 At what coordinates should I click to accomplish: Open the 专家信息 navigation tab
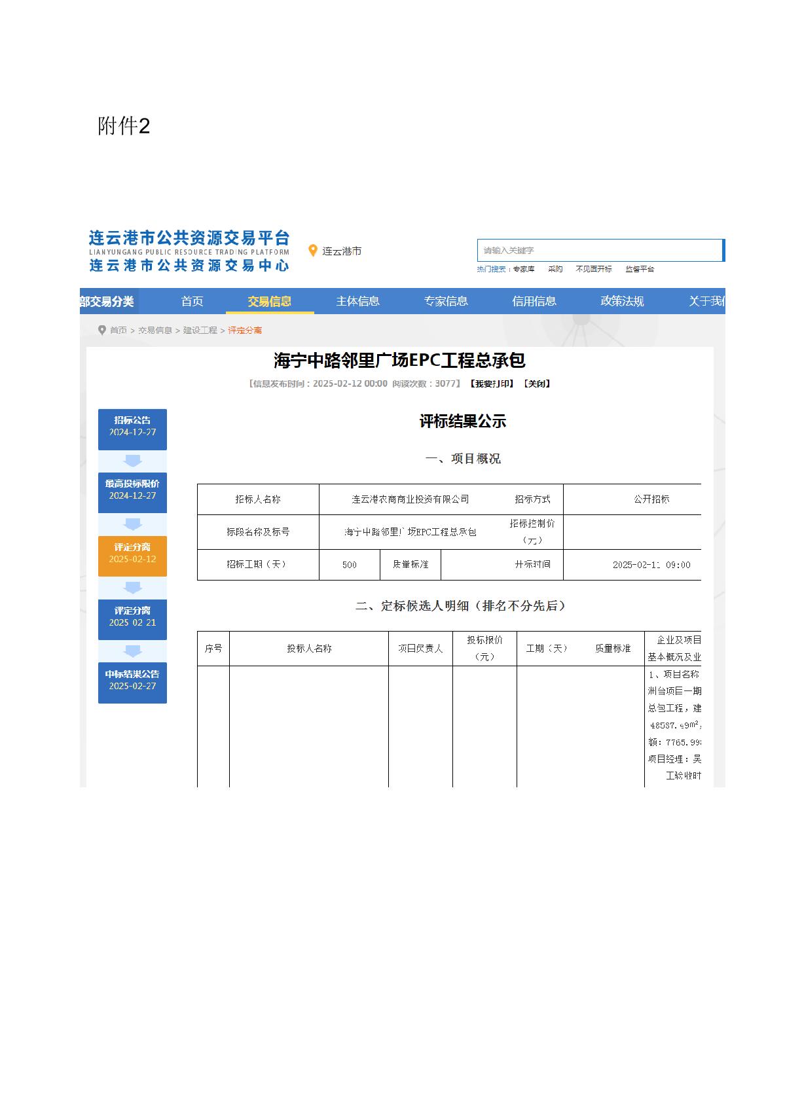click(x=447, y=301)
